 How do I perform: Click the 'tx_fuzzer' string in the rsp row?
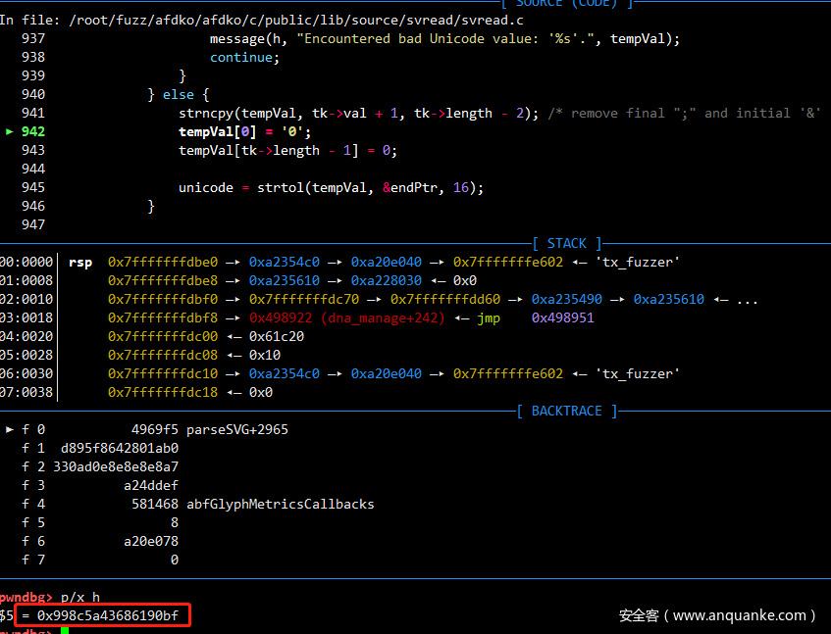coord(637,262)
